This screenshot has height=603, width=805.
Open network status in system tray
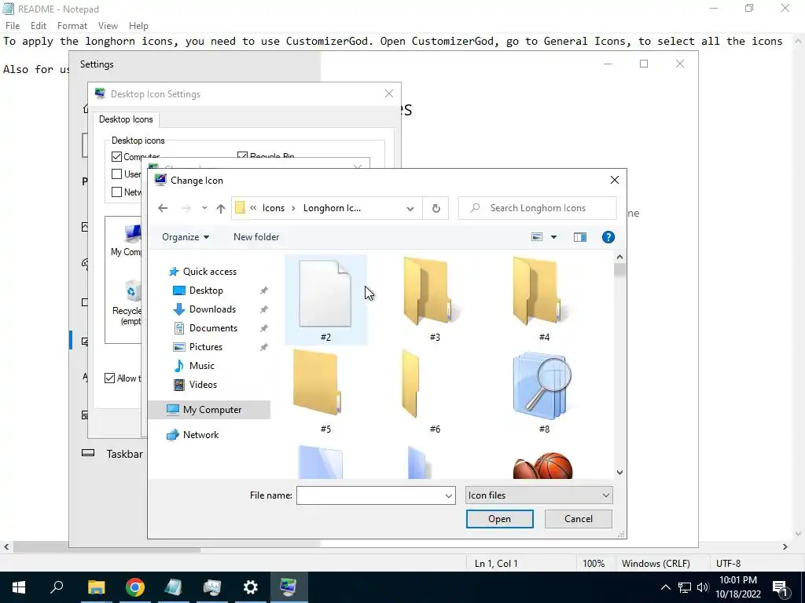(685, 587)
